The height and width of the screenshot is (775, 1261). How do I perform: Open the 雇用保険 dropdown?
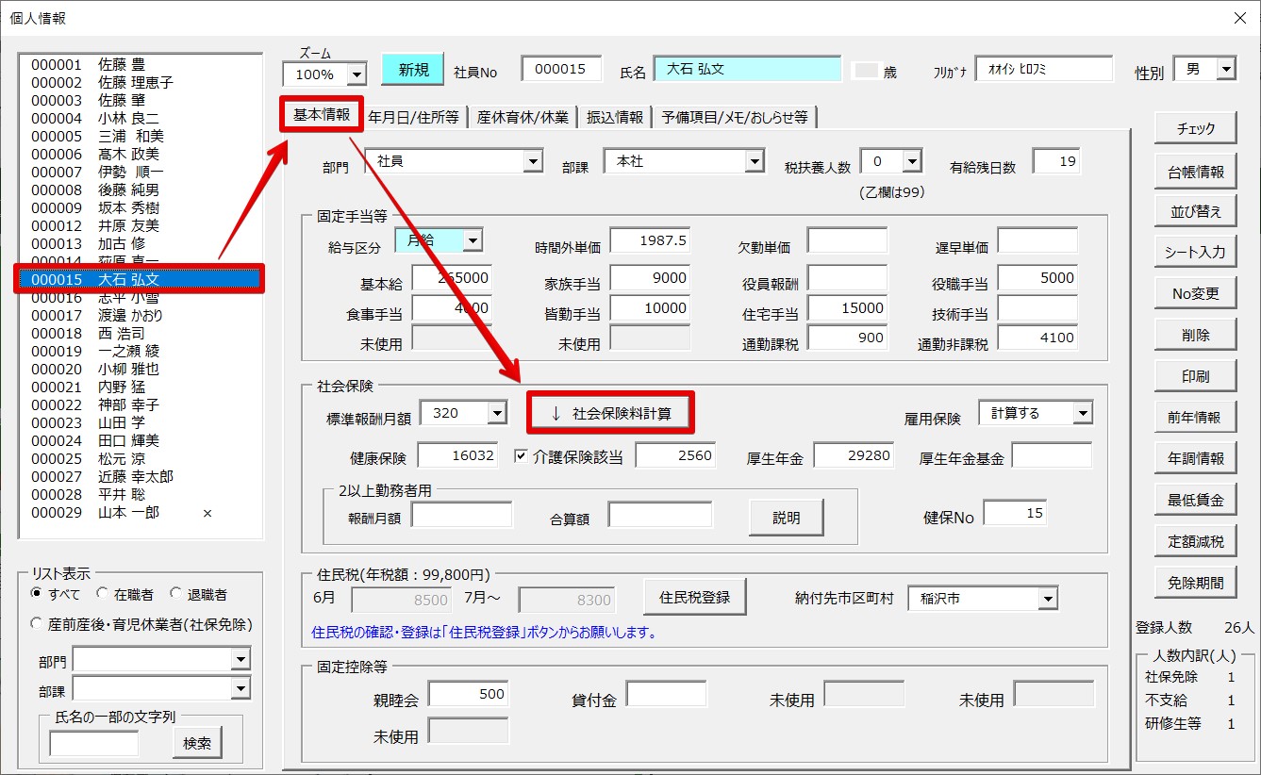(1081, 413)
